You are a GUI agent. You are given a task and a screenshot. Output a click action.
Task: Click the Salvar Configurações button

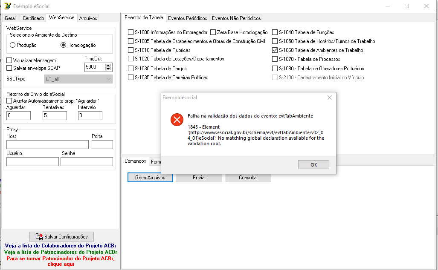pos(62,236)
